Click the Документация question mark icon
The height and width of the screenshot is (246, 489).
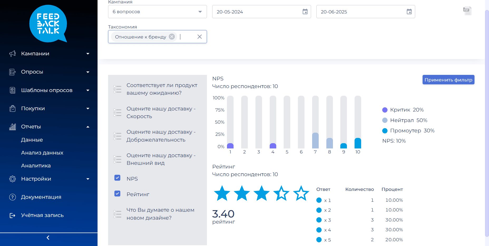[12, 197]
